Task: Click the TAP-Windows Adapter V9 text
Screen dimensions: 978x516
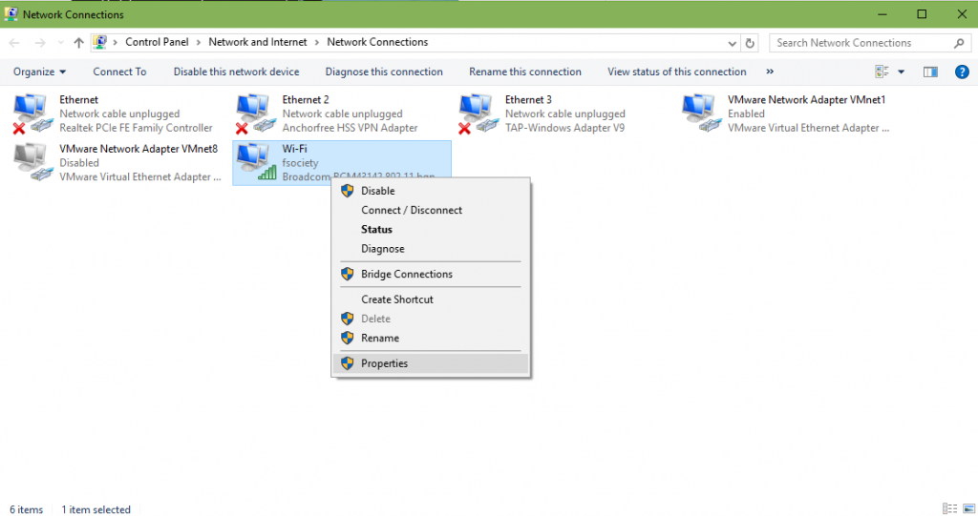Action: pos(564,128)
